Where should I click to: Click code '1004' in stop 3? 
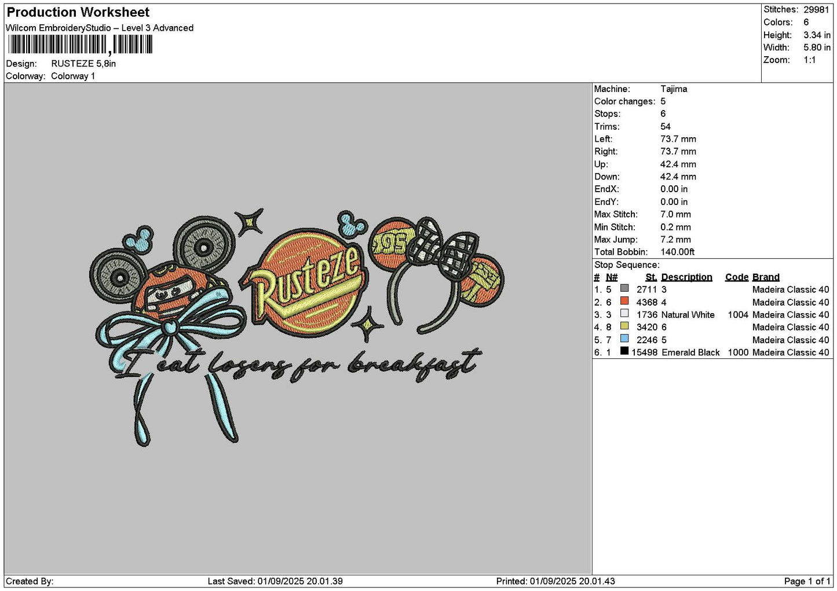click(738, 315)
